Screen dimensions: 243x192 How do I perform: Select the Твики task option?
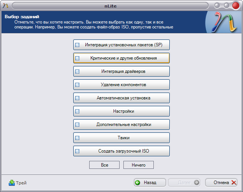[x=77, y=138]
